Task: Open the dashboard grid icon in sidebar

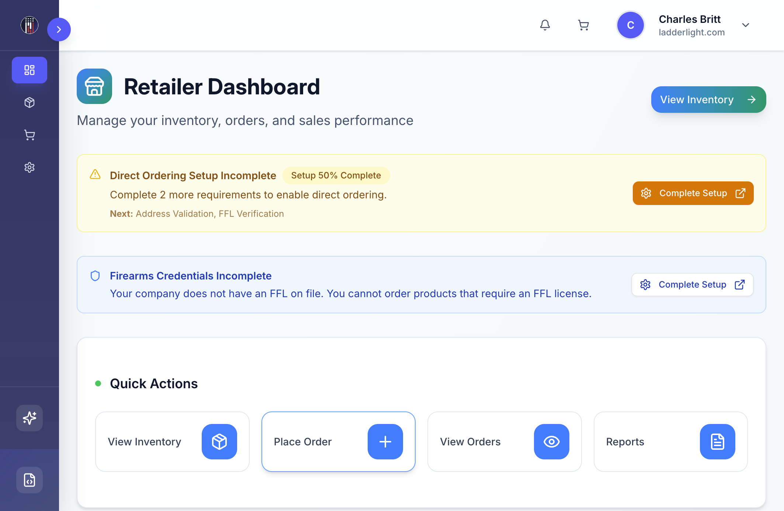Action: pos(30,70)
